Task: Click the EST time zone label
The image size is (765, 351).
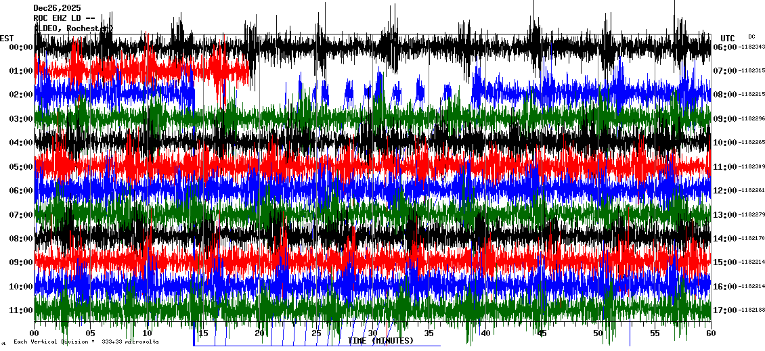Action: 7,38
